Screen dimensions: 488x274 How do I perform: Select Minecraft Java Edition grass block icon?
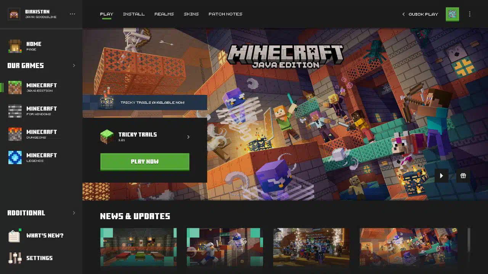click(x=15, y=88)
